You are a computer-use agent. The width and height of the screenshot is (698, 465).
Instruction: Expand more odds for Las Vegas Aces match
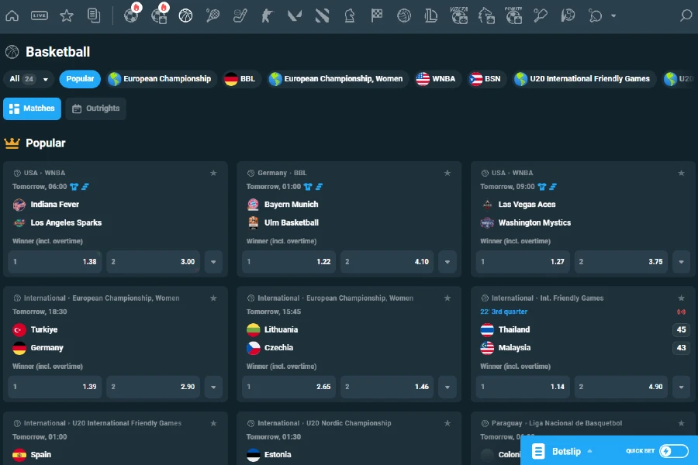pos(681,262)
